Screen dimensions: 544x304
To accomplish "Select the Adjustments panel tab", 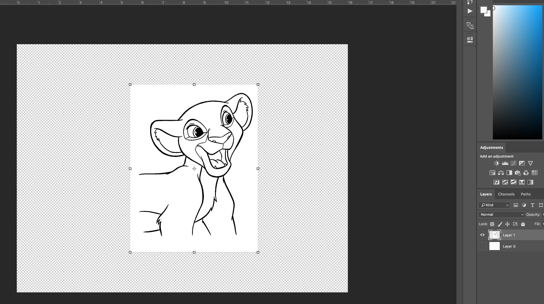I will tap(491, 148).
